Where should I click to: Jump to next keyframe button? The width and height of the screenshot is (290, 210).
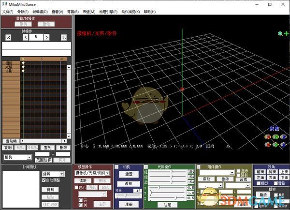click(x=64, y=37)
